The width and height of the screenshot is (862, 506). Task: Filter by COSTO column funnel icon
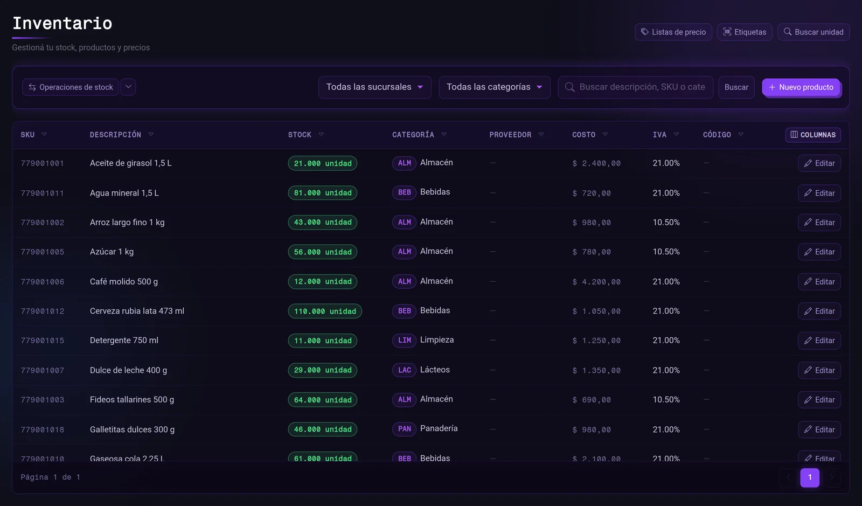pos(605,135)
